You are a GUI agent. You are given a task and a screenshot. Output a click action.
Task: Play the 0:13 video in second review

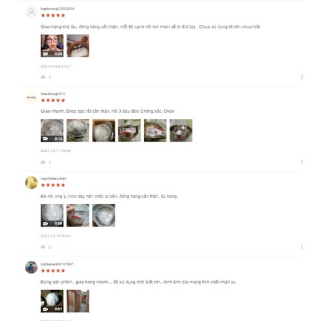point(52,130)
